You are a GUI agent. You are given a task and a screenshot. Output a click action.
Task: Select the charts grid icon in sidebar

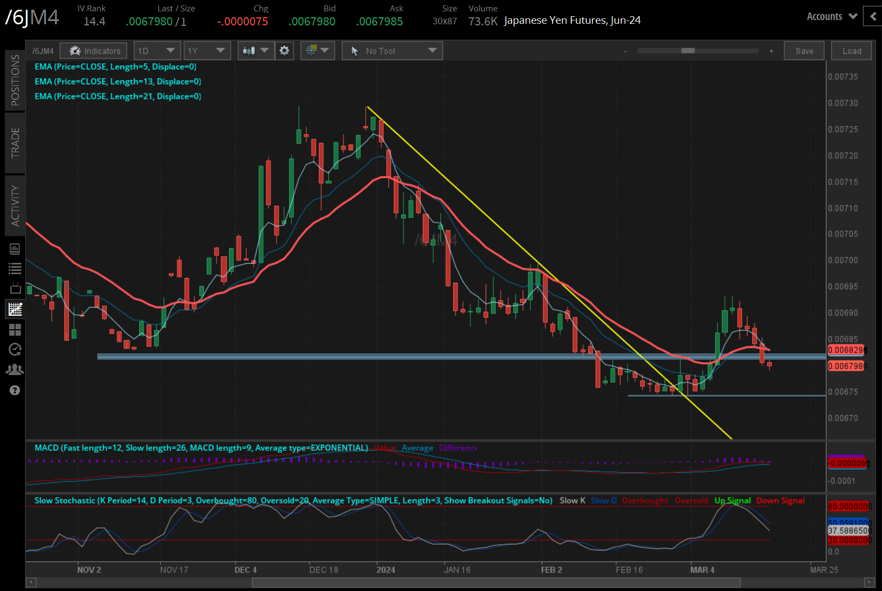coord(15,309)
